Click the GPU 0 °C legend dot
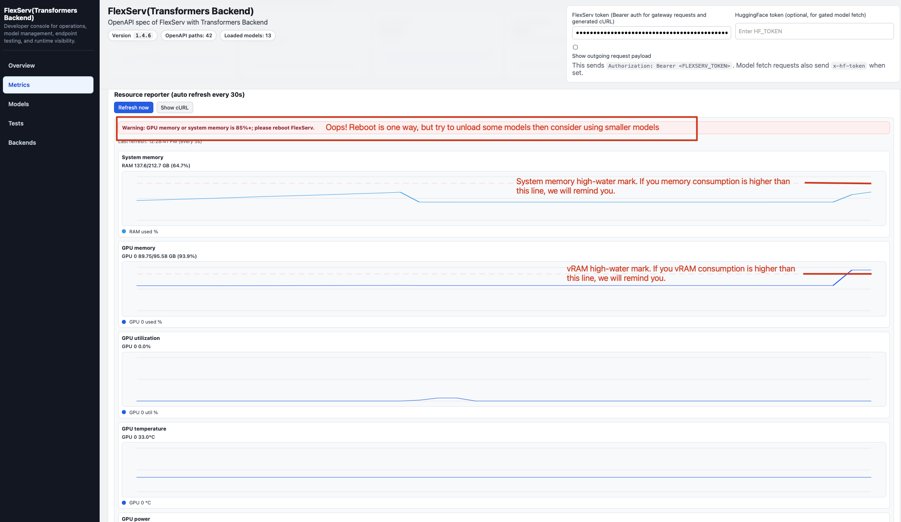The image size is (901, 522). pos(124,503)
